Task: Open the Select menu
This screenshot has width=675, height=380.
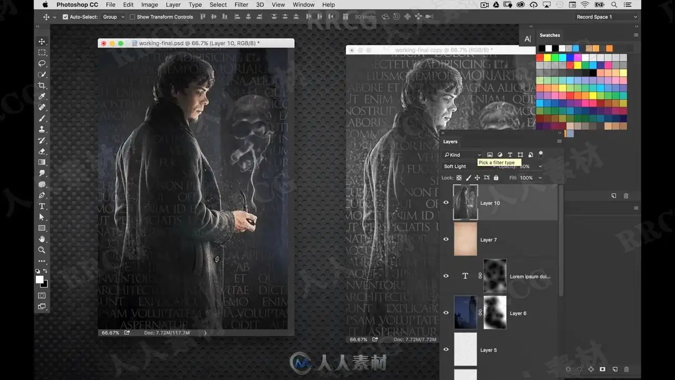Action: pyautogui.click(x=218, y=5)
